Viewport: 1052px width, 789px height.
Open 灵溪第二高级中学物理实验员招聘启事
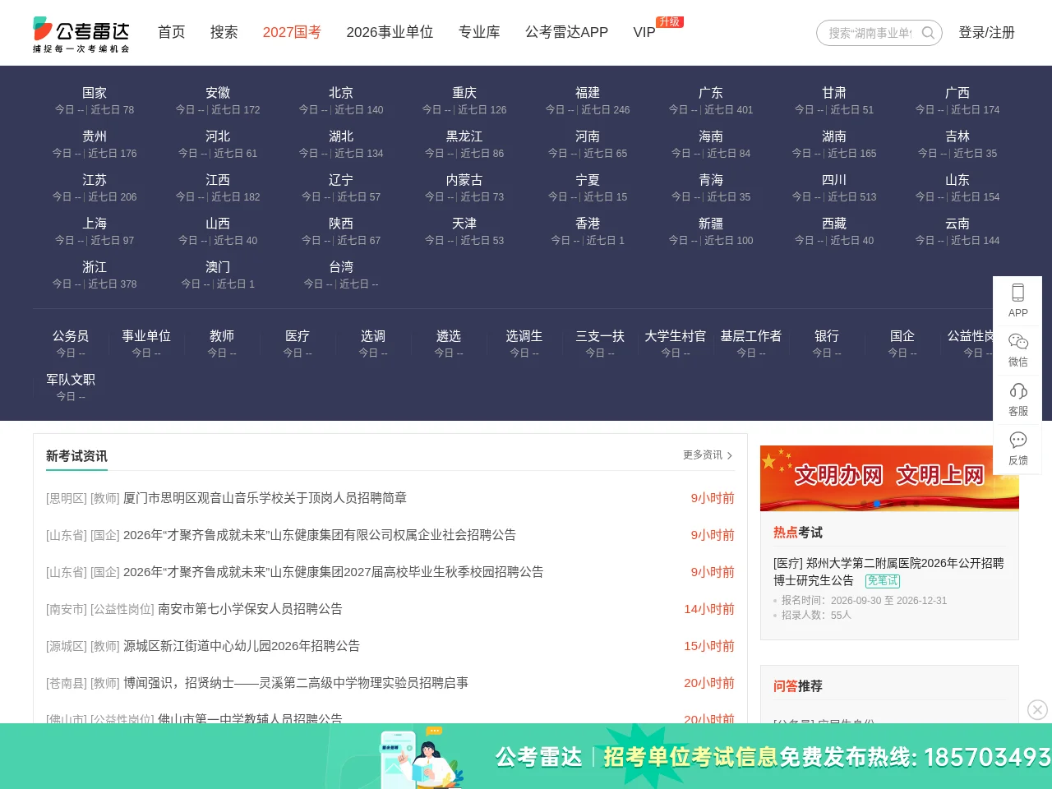[296, 683]
